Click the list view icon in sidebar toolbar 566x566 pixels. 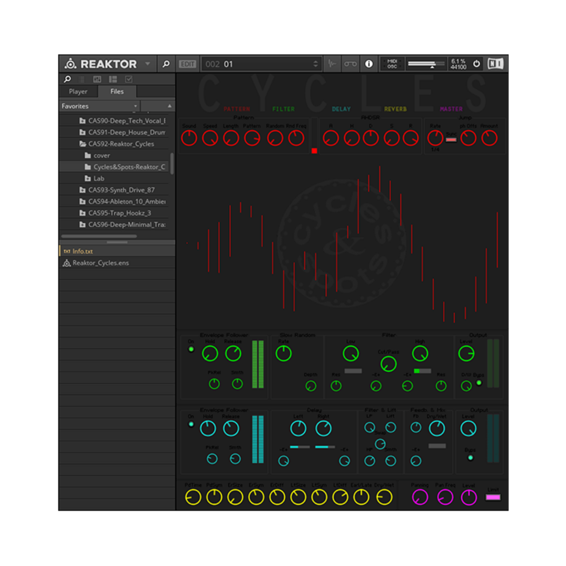[82, 79]
